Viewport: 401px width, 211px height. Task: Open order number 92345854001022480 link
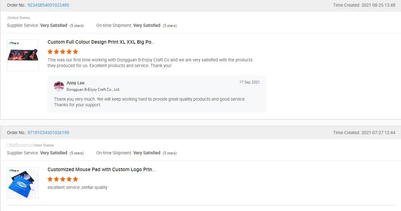48,5
